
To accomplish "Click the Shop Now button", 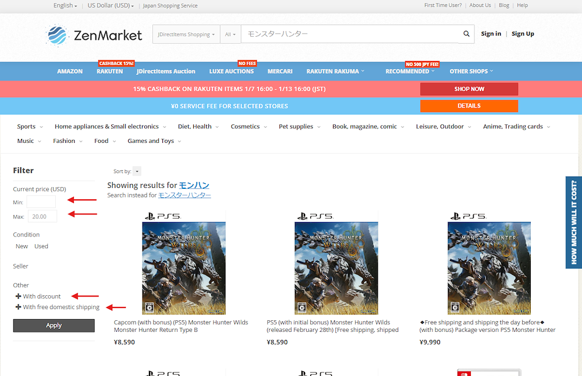I will point(469,89).
